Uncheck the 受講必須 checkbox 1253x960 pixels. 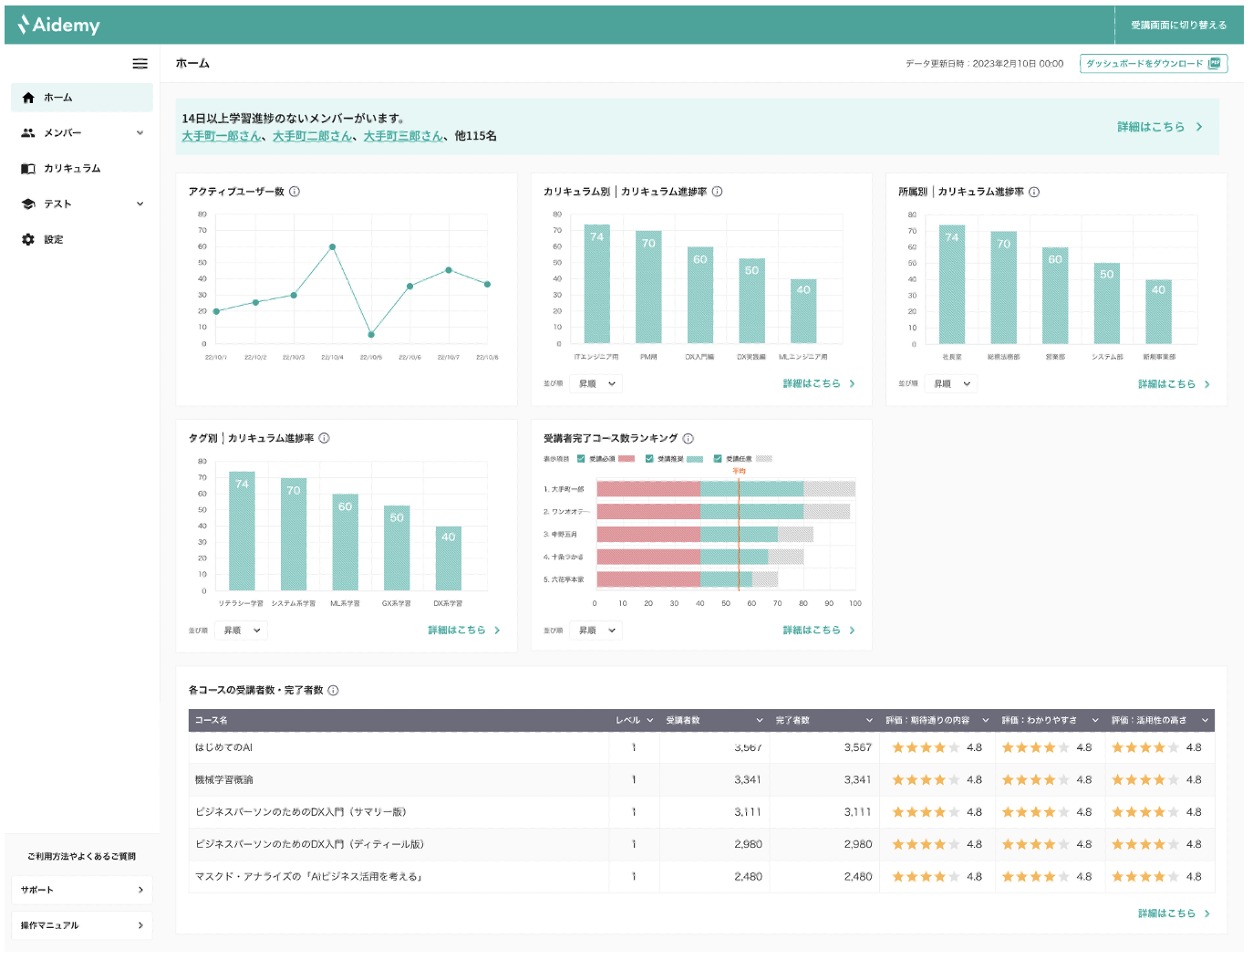click(581, 459)
